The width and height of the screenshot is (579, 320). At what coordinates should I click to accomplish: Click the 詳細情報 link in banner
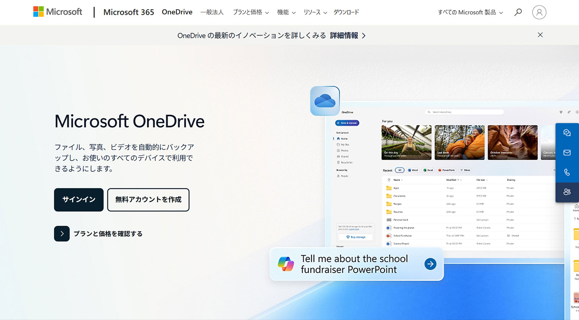click(348, 35)
